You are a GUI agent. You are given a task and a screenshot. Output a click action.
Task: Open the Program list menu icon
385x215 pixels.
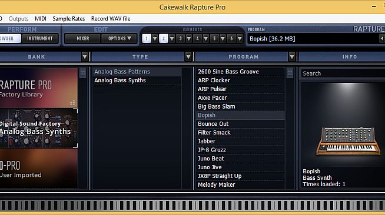[x=290, y=73]
